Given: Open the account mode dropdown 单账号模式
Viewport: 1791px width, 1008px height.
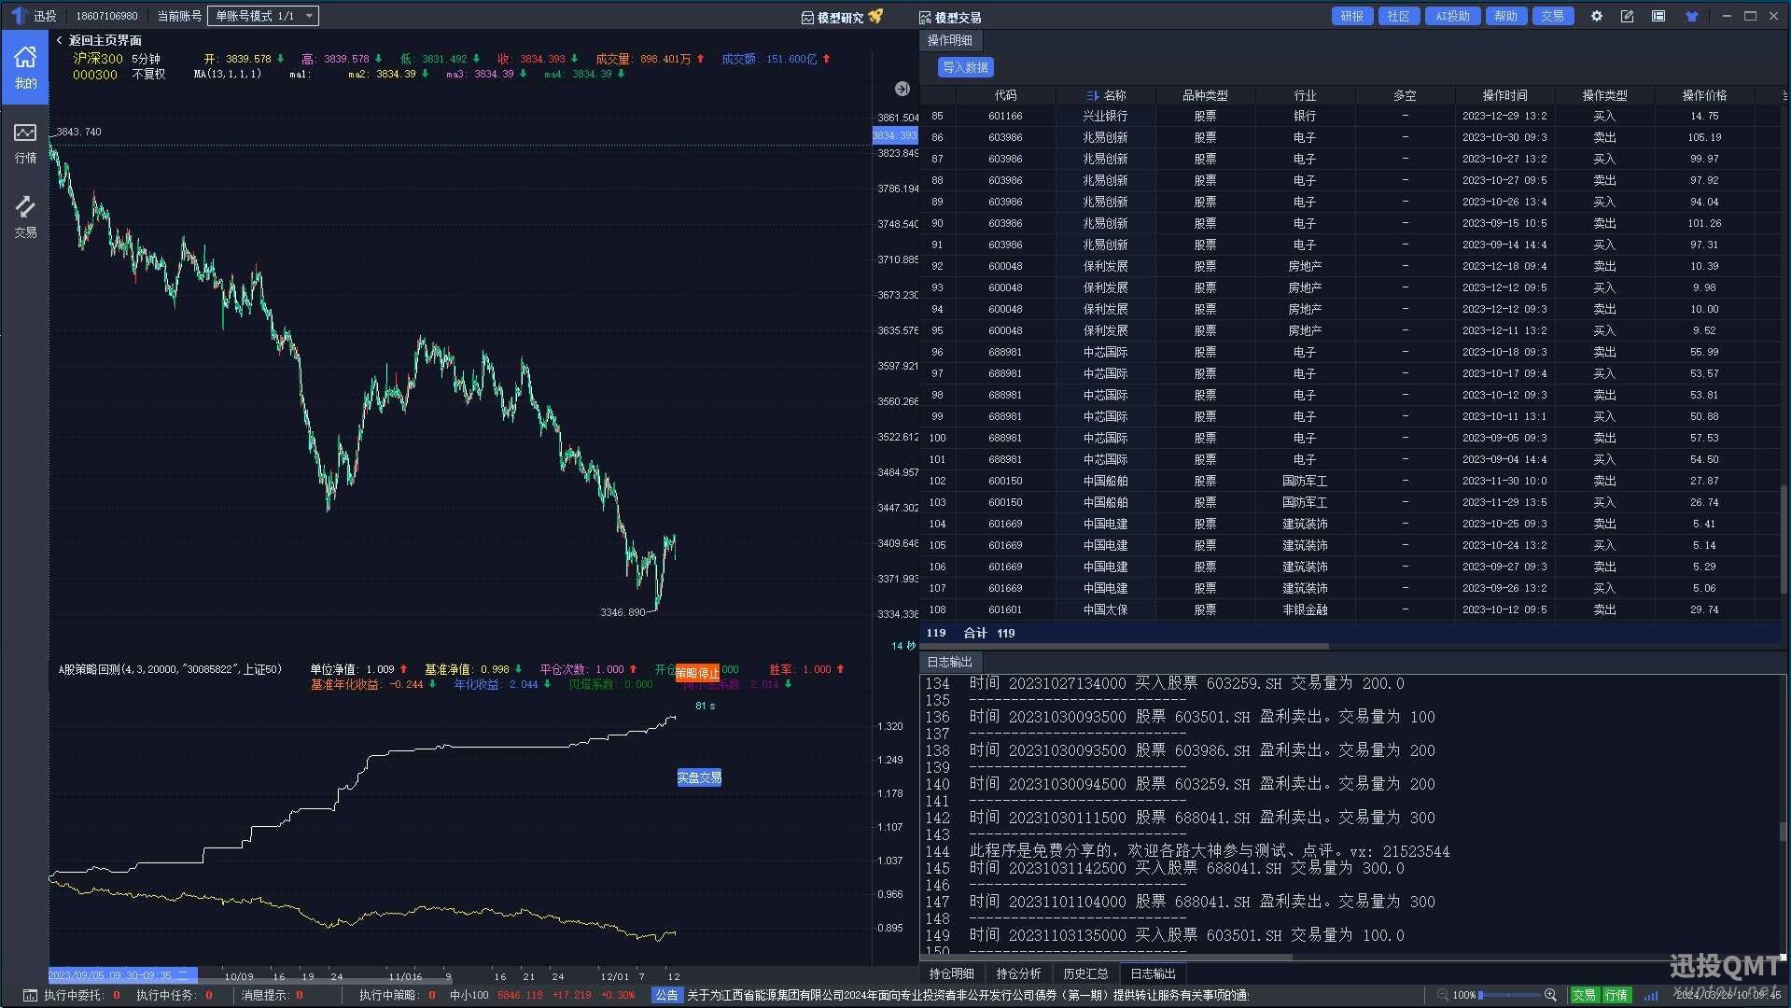Looking at the screenshot, I should click(262, 16).
